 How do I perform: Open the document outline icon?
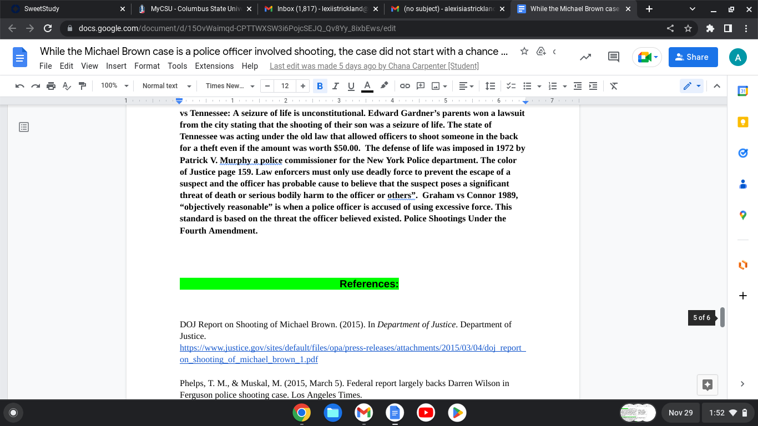[23, 127]
